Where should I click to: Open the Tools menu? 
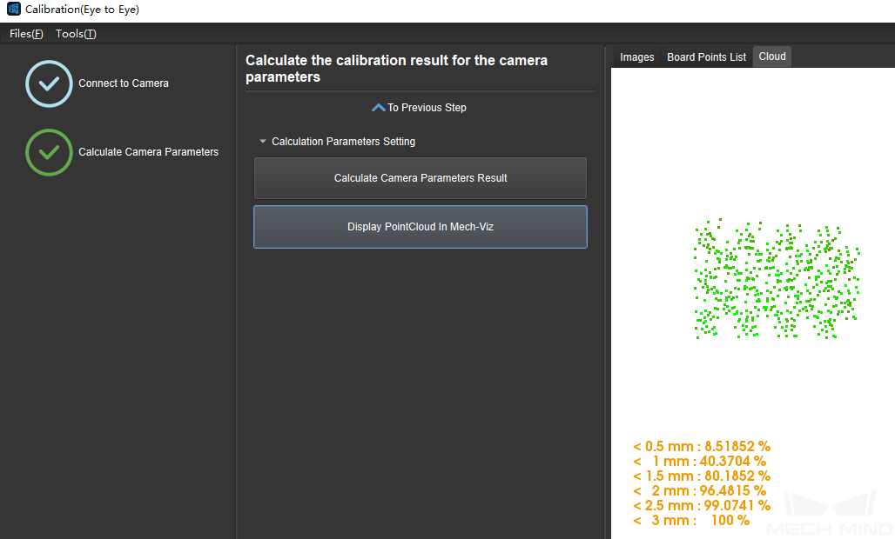(76, 34)
